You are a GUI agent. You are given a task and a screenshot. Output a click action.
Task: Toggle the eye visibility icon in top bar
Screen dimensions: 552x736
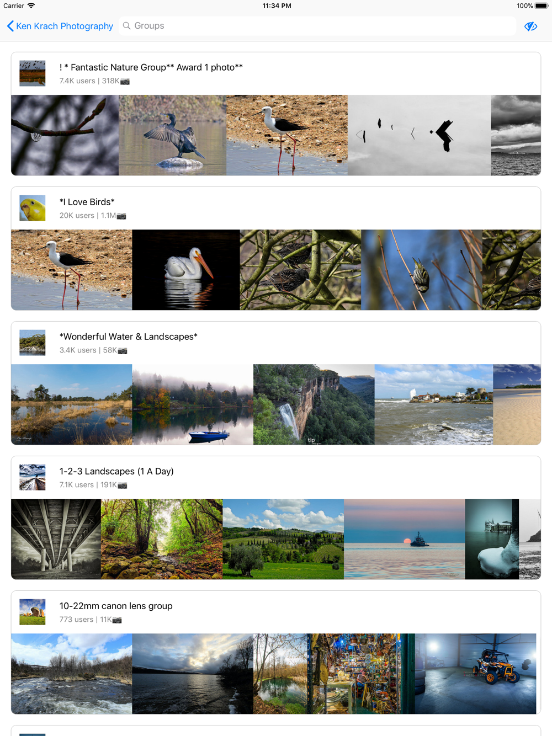point(530,26)
